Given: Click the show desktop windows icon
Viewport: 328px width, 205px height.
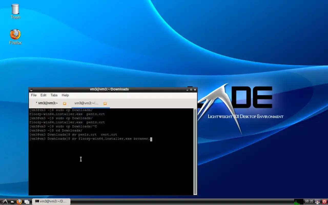Looking at the screenshot, I should click(x=27, y=202).
